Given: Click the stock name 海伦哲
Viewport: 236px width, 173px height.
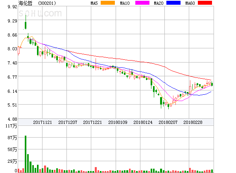Looking at the screenshot, I should pyautogui.click(x=25, y=3).
